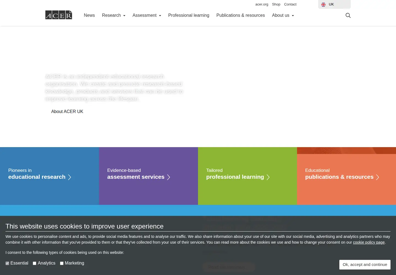Click Ok, accept and continue
396x275 pixels.
click(365, 265)
